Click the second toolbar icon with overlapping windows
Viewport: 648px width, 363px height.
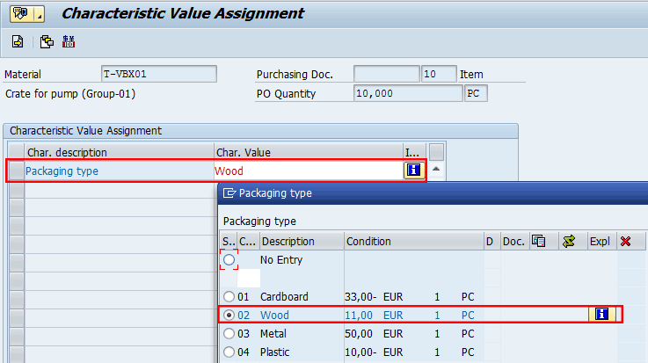pos(47,41)
